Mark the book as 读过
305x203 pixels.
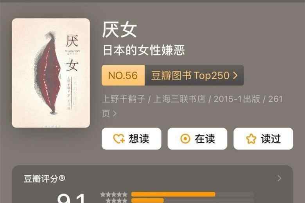click(264, 139)
